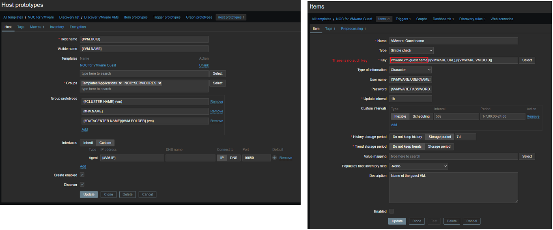Expand the Type of information dropdown
This screenshot has width=553, height=230.
(410, 70)
